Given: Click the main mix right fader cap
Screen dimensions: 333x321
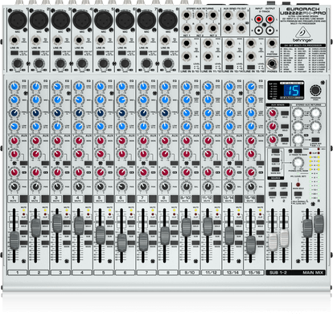Looking at the screenshot, I should click(x=319, y=224).
